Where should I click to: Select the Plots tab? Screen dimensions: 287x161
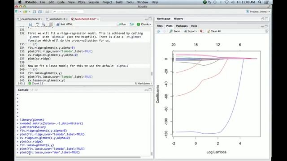tap(170, 26)
